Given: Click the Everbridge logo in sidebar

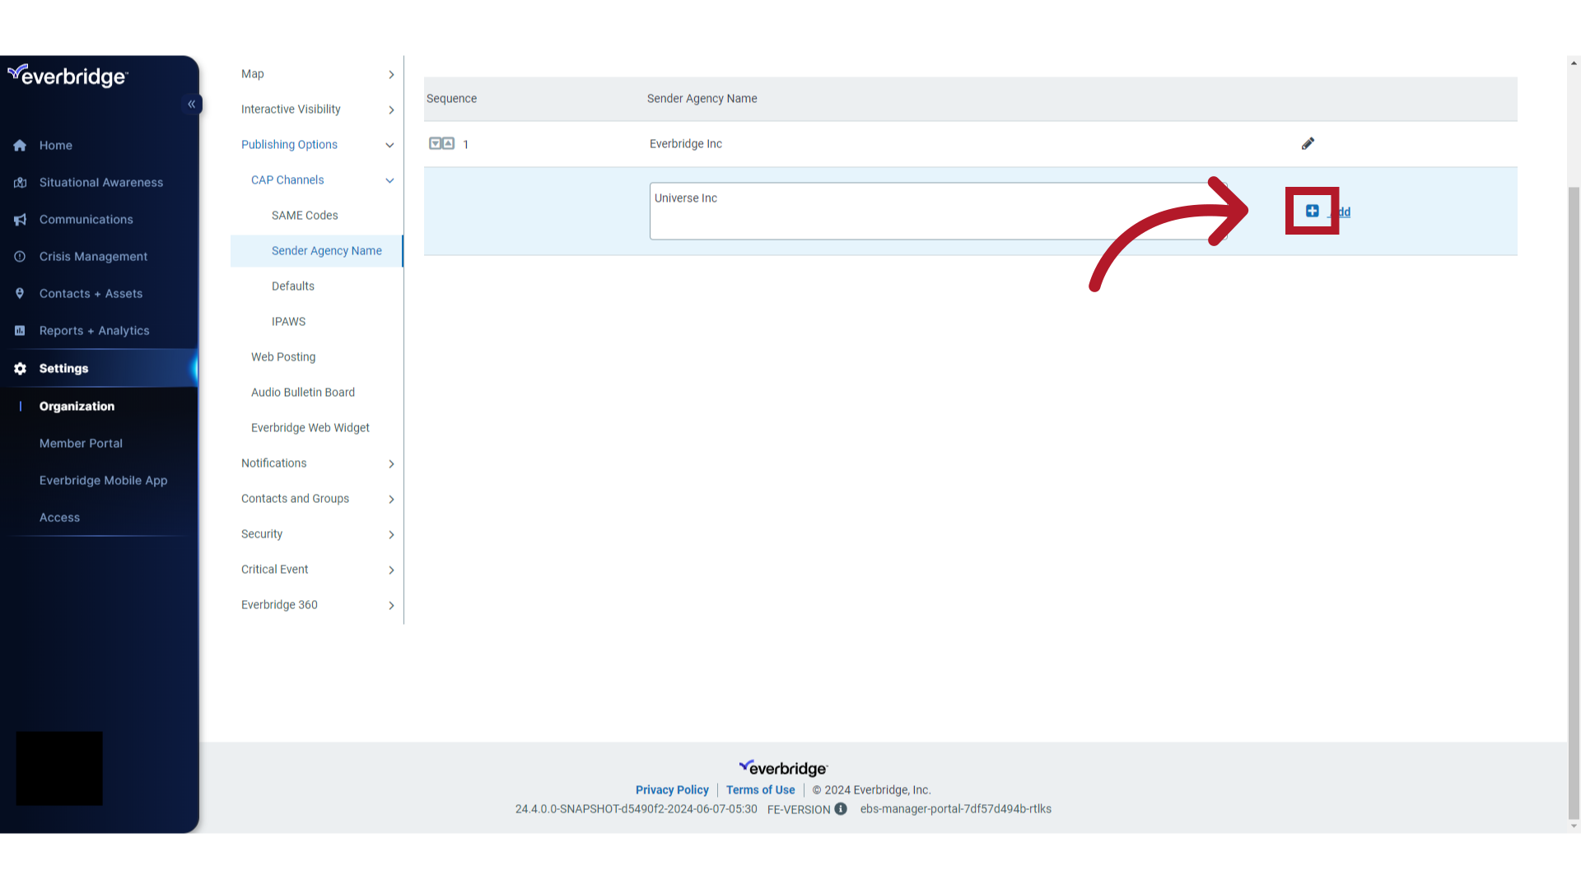Looking at the screenshot, I should coord(68,76).
